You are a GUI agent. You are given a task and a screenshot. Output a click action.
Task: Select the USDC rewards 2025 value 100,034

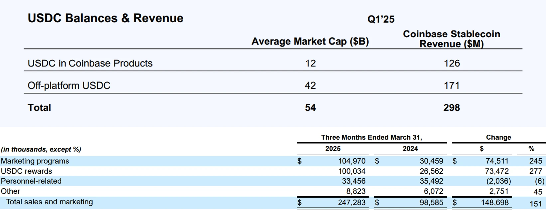[x=351, y=171]
